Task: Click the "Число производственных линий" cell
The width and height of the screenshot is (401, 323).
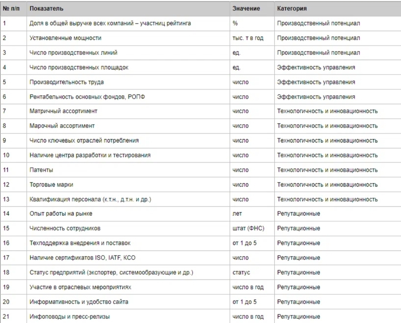Action: tap(74, 53)
